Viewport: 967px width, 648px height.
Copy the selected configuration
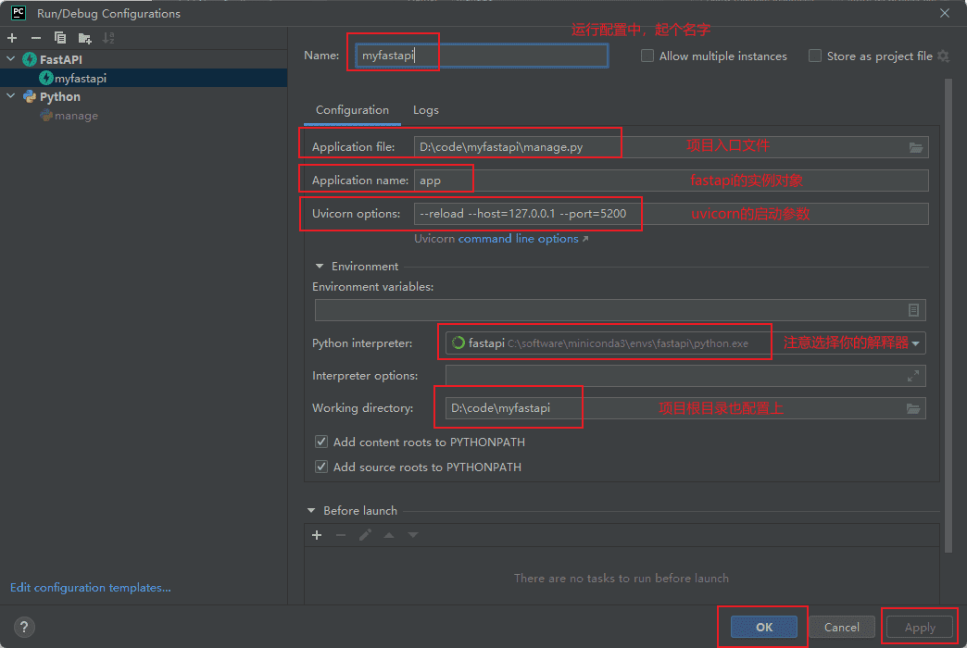point(60,38)
